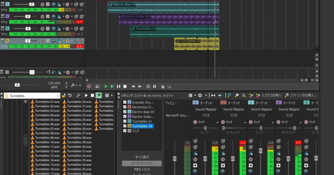Click the automation gear icon on track 5
This screenshot has height=175, width=334.
pos(67,29)
